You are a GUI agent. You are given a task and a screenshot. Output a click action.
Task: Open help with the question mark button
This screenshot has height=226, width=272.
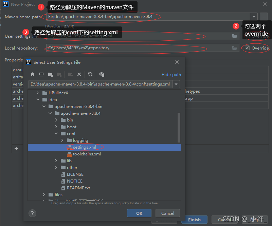pyautogui.click(x=32, y=213)
